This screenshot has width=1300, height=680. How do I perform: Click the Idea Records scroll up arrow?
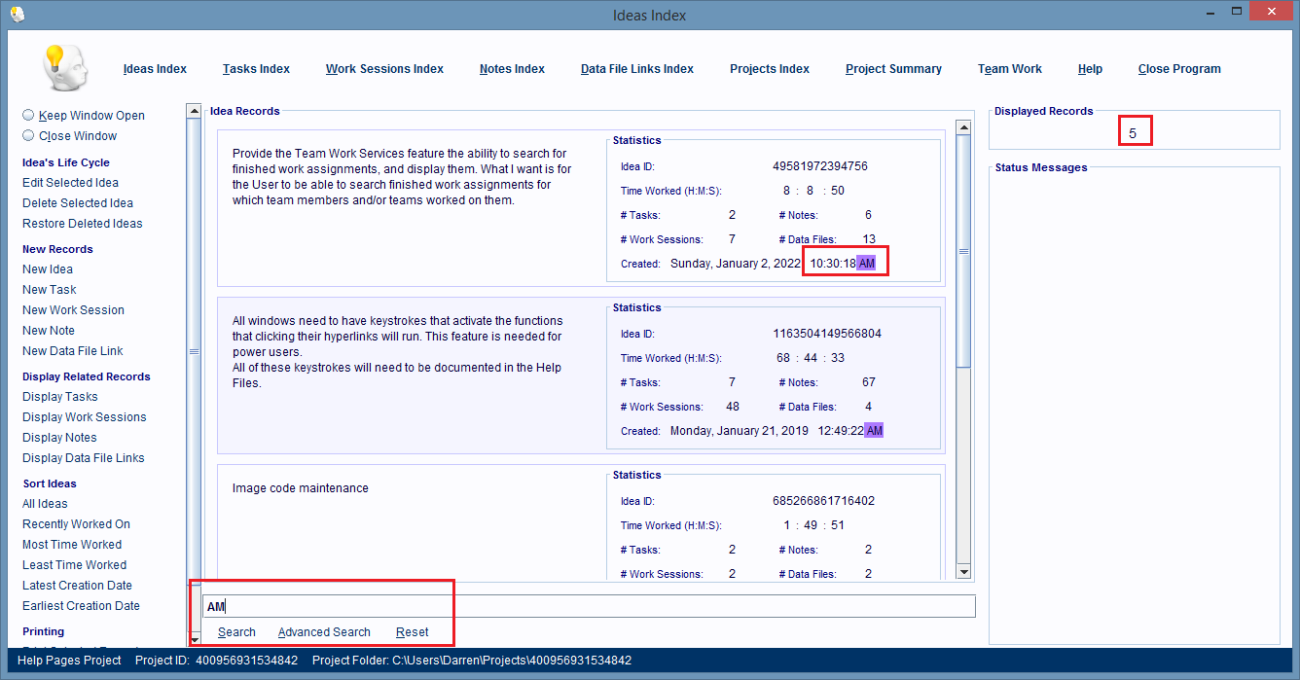[963, 127]
